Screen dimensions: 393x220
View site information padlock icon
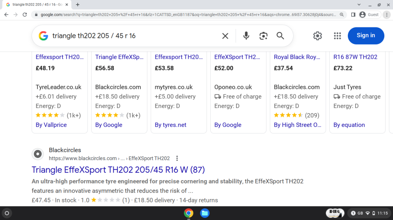pyautogui.click(x=36, y=15)
